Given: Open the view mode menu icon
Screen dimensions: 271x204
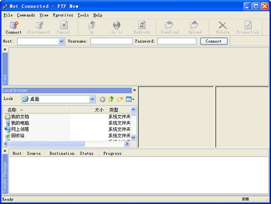Looking at the screenshot, I should click(130, 99).
